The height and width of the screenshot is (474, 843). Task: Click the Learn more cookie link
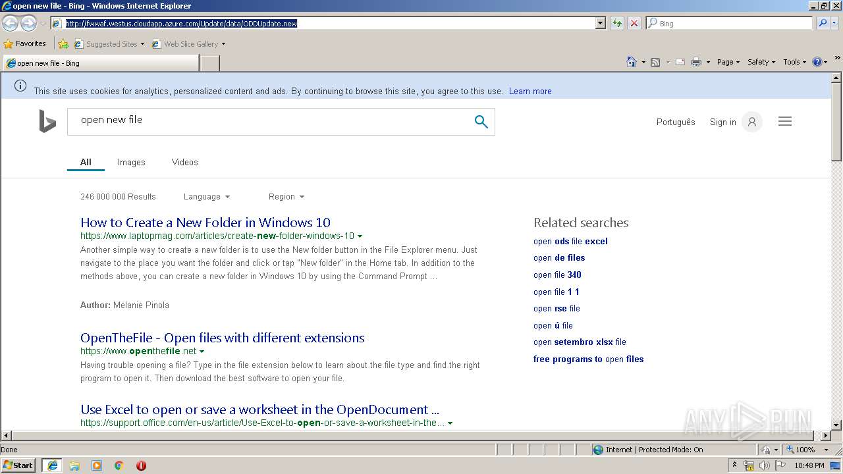[530, 92]
